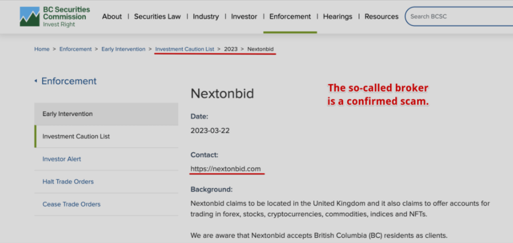Open the Early Intervention breadcrumb link
Viewport: 513px width, 243px height.
(123, 49)
